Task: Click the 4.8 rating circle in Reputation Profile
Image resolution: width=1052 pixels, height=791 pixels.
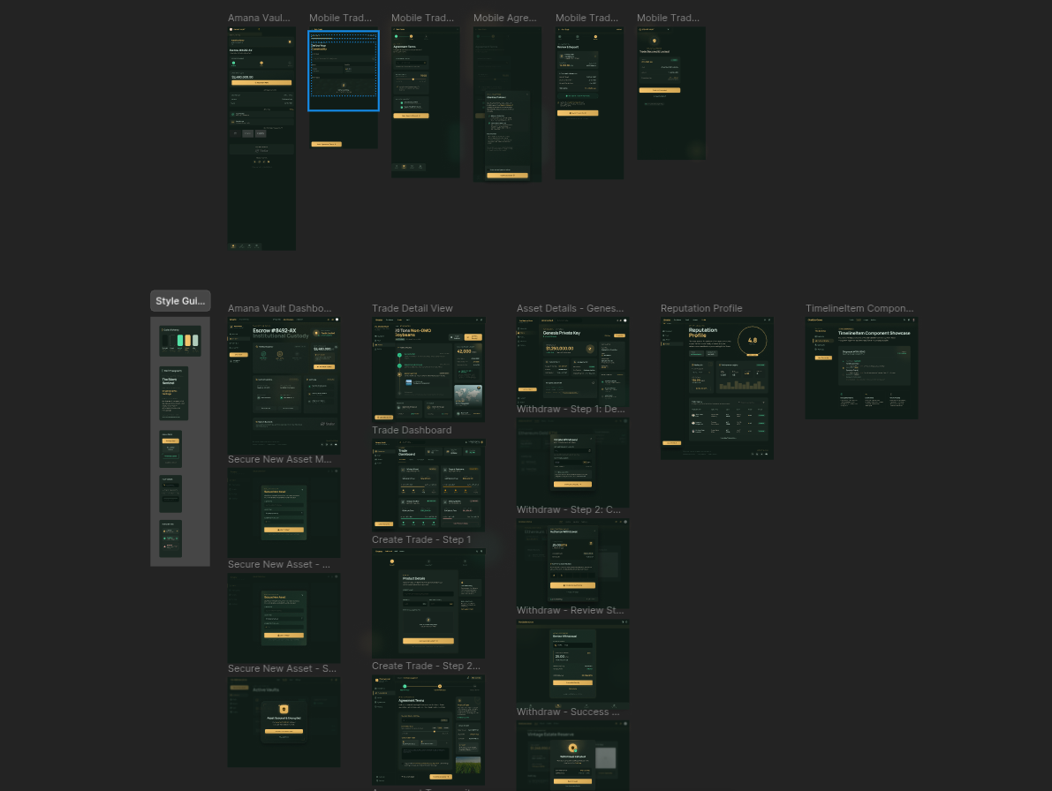Action: click(752, 341)
